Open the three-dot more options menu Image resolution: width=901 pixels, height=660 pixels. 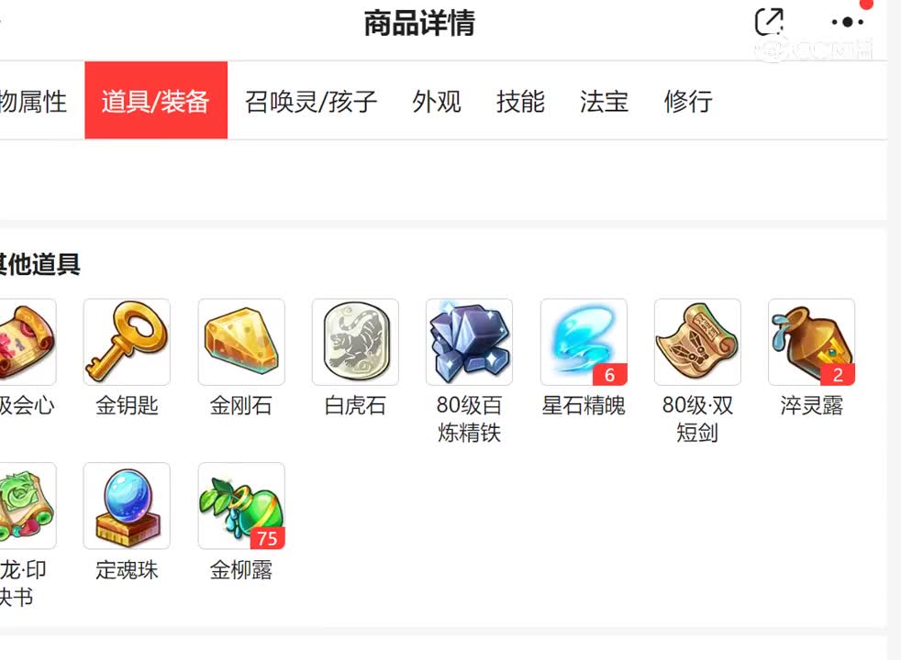click(x=848, y=22)
